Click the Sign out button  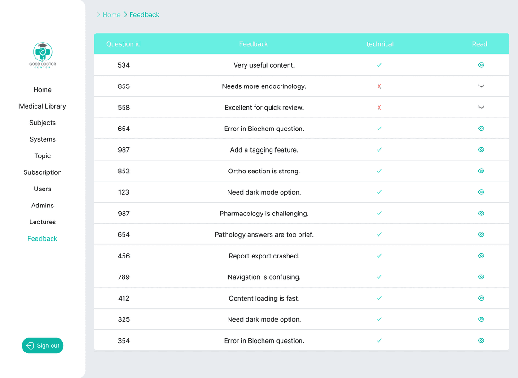43,345
